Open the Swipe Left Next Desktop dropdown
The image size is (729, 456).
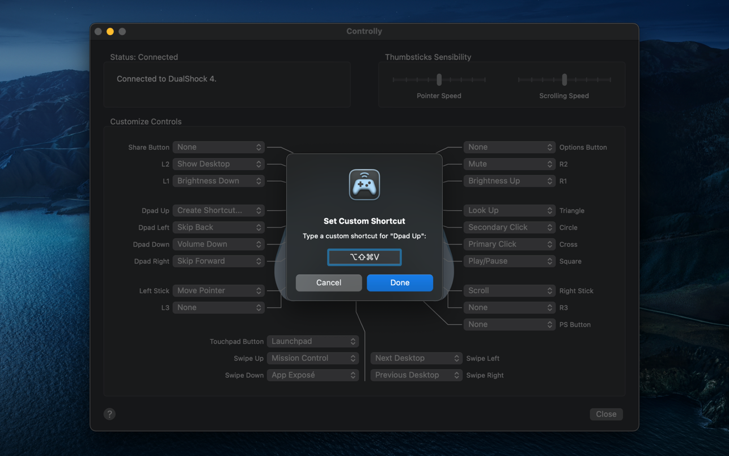pyautogui.click(x=416, y=358)
